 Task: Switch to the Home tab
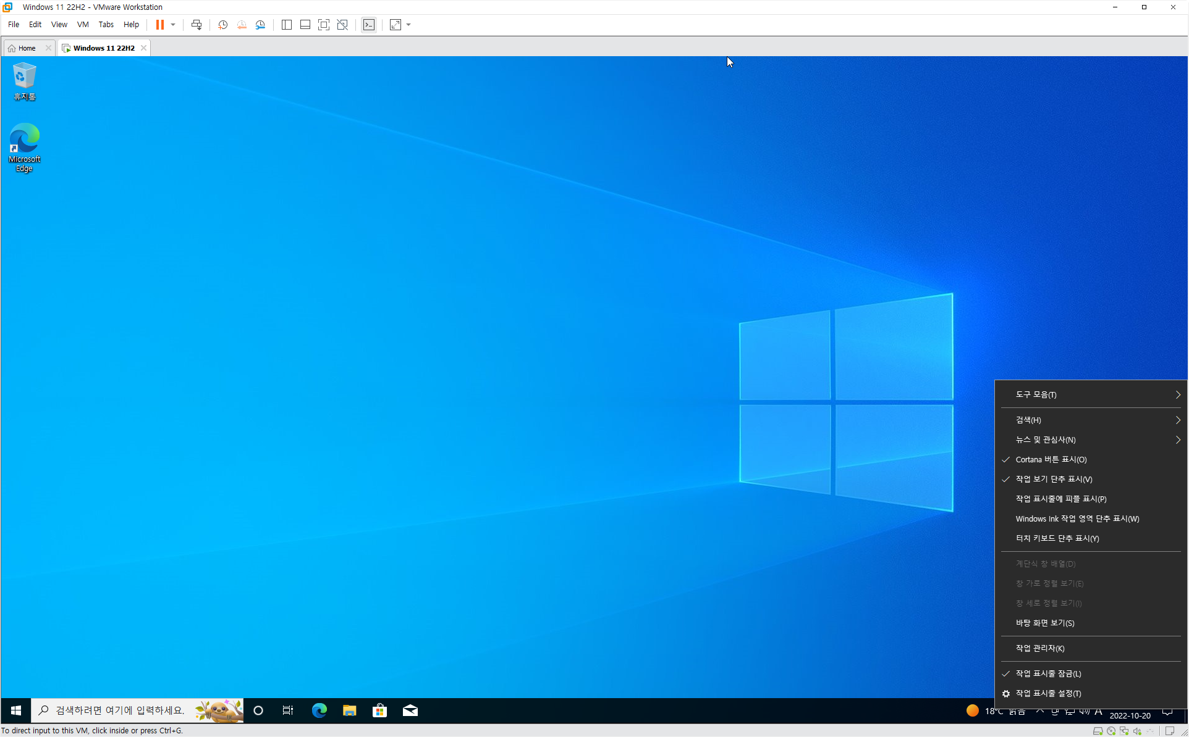point(27,48)
